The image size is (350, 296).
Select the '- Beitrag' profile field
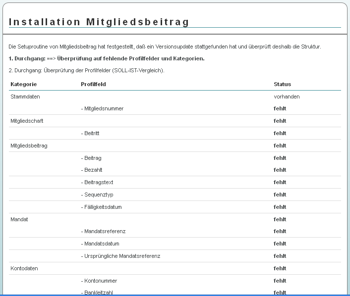(x=91, y=158)
